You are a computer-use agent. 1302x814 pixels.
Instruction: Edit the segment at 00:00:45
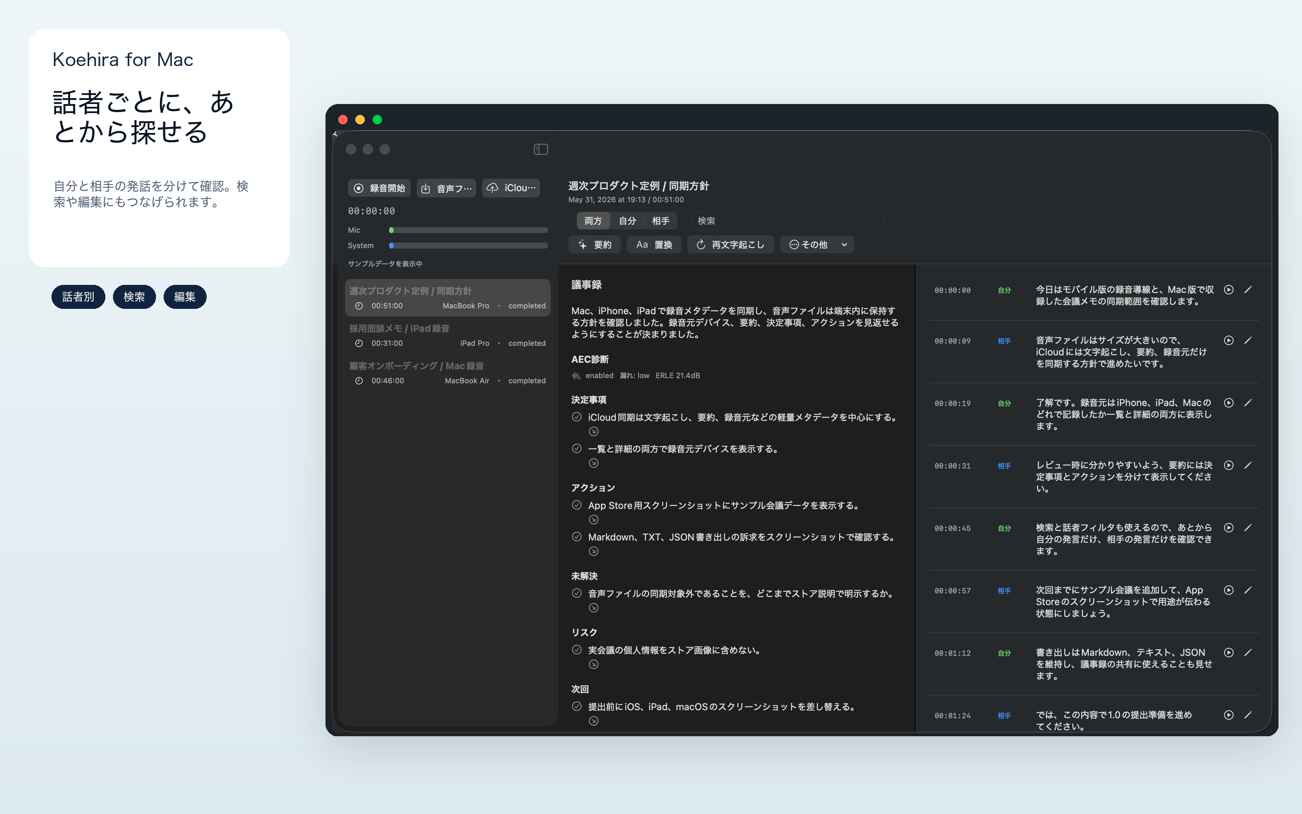tap(1248, 528)
